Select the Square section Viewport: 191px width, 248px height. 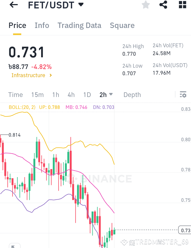[122, 25]
